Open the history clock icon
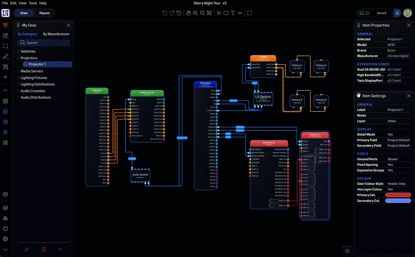 (x=179, y=13)
